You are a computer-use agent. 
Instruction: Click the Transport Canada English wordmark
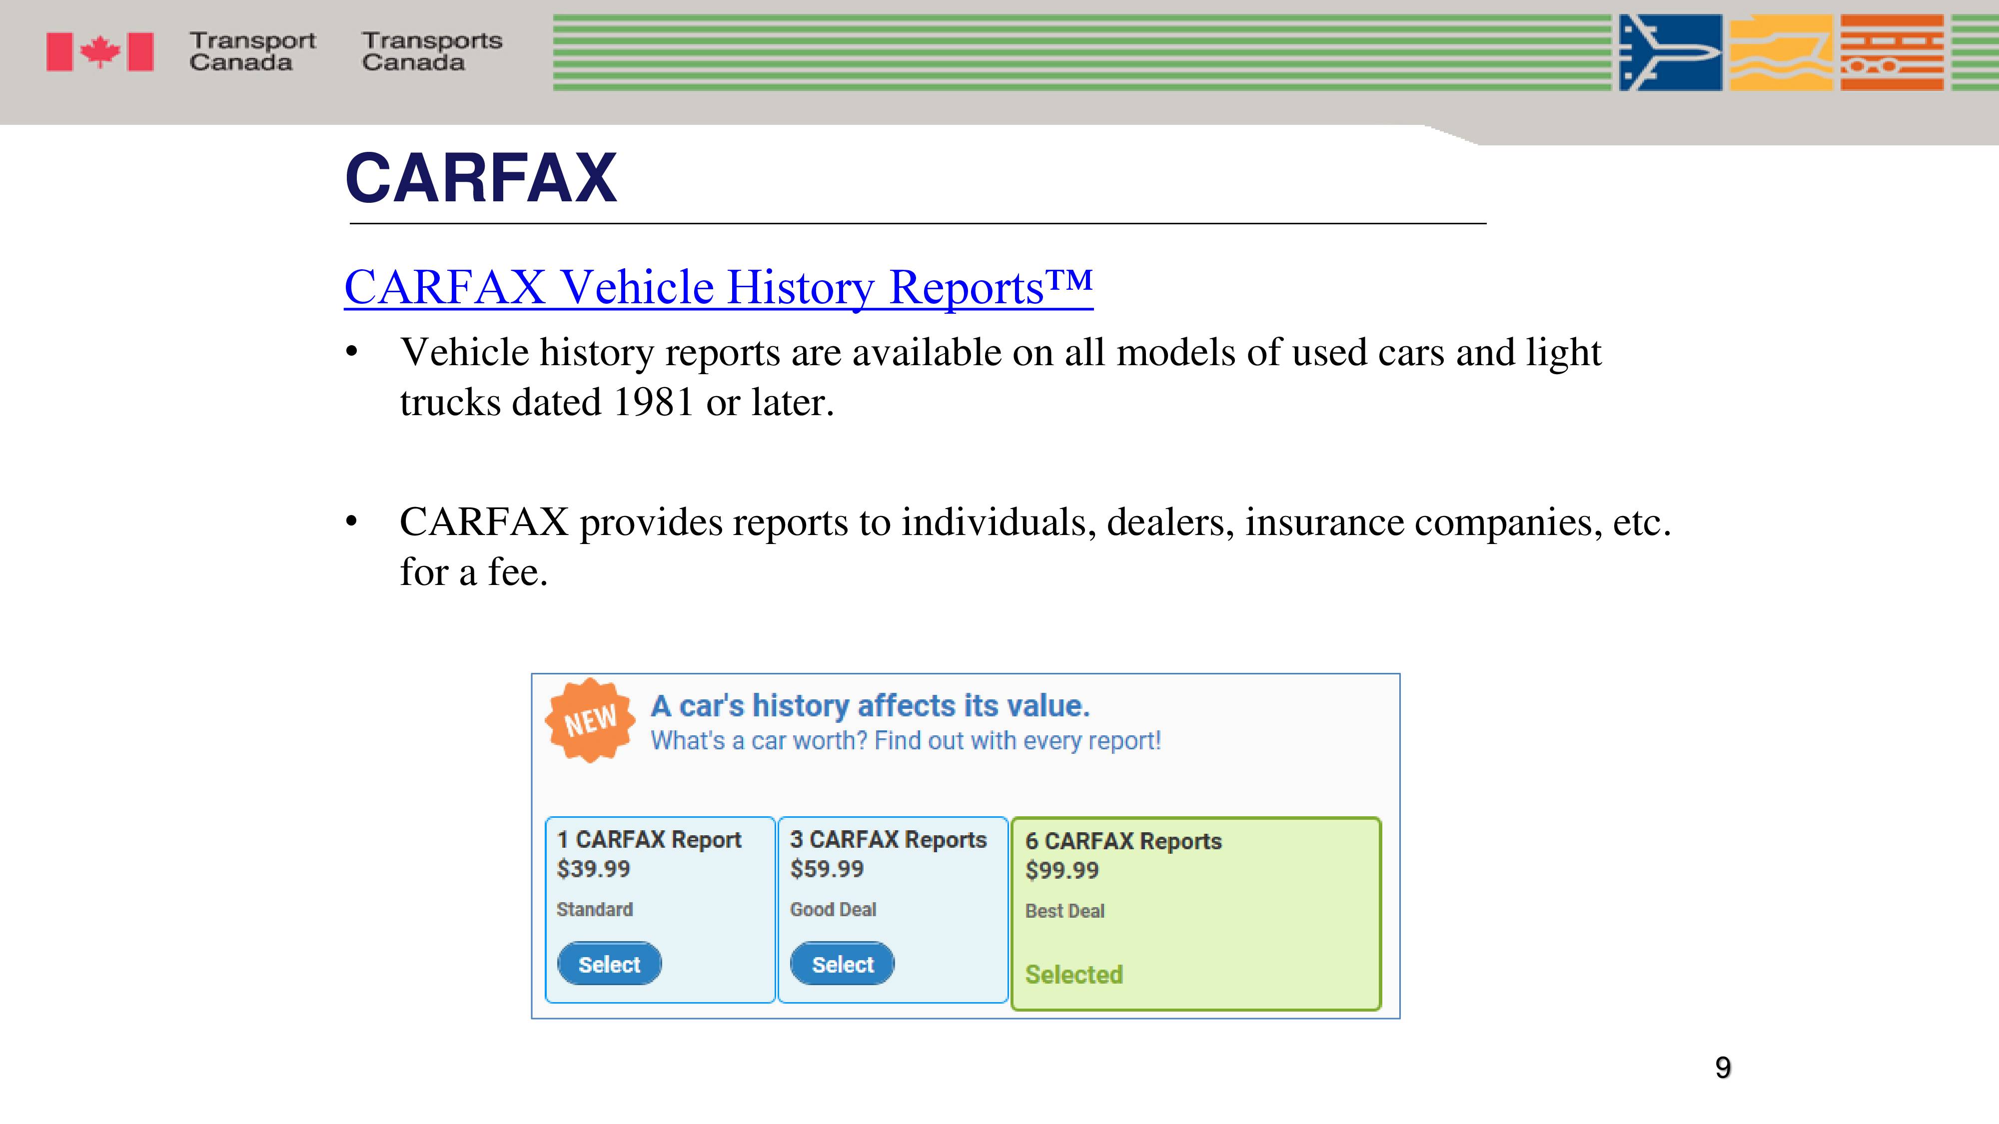(252, 51)
